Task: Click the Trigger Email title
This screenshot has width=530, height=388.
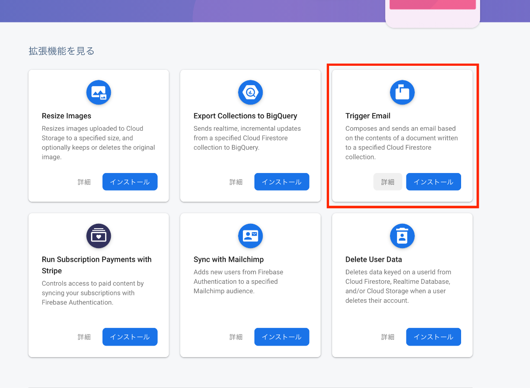Action: (x=368, y=116)
